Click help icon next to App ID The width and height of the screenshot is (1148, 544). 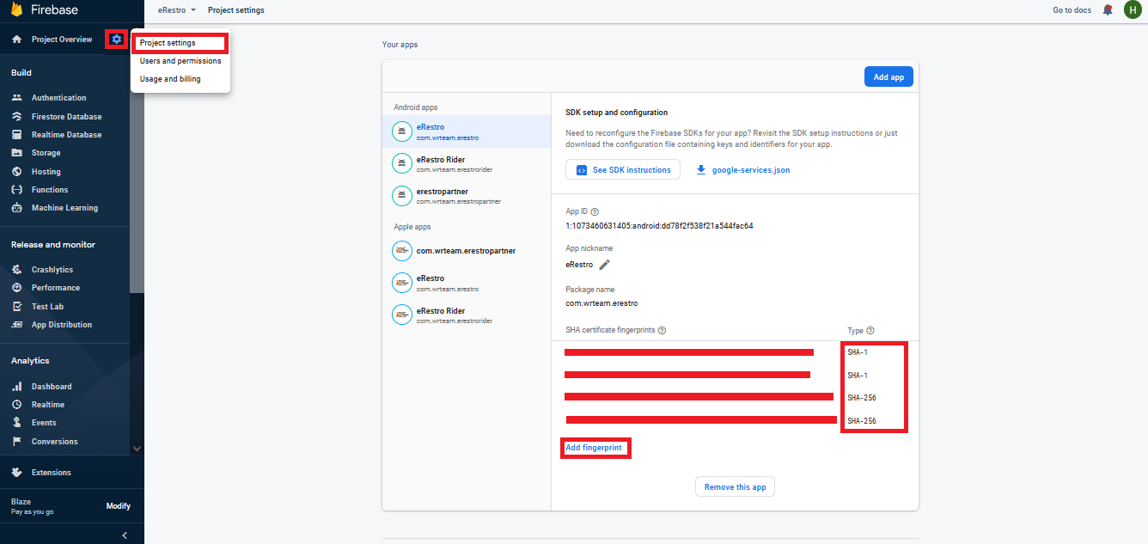(x=595, y=211)
